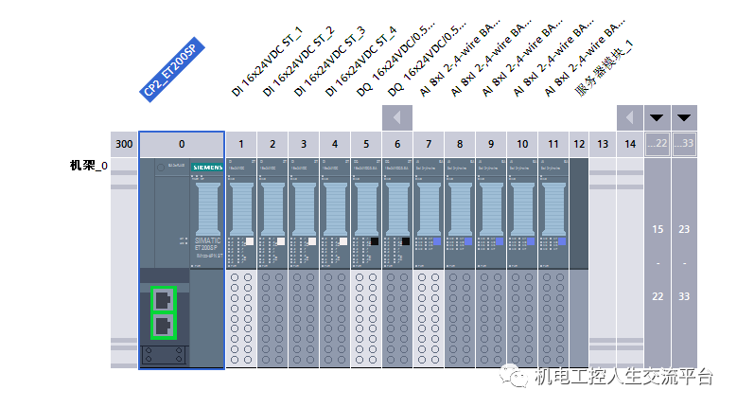
Task: Expand slots 23-33 dropdown arrow
Action: (x=684, y=117)
